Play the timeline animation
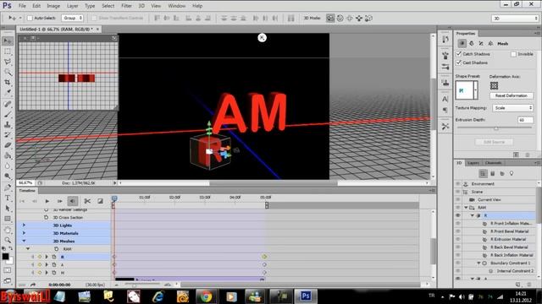The height and width of the screenshot is (304, 542). click(x=47, y=201)
